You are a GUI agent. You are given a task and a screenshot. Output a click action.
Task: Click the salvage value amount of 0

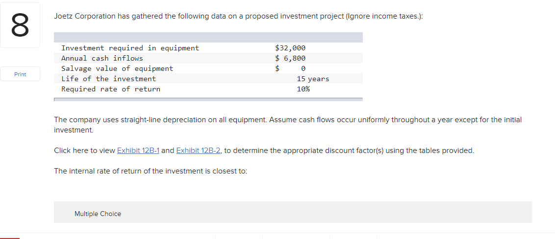(x=303, y=68)
